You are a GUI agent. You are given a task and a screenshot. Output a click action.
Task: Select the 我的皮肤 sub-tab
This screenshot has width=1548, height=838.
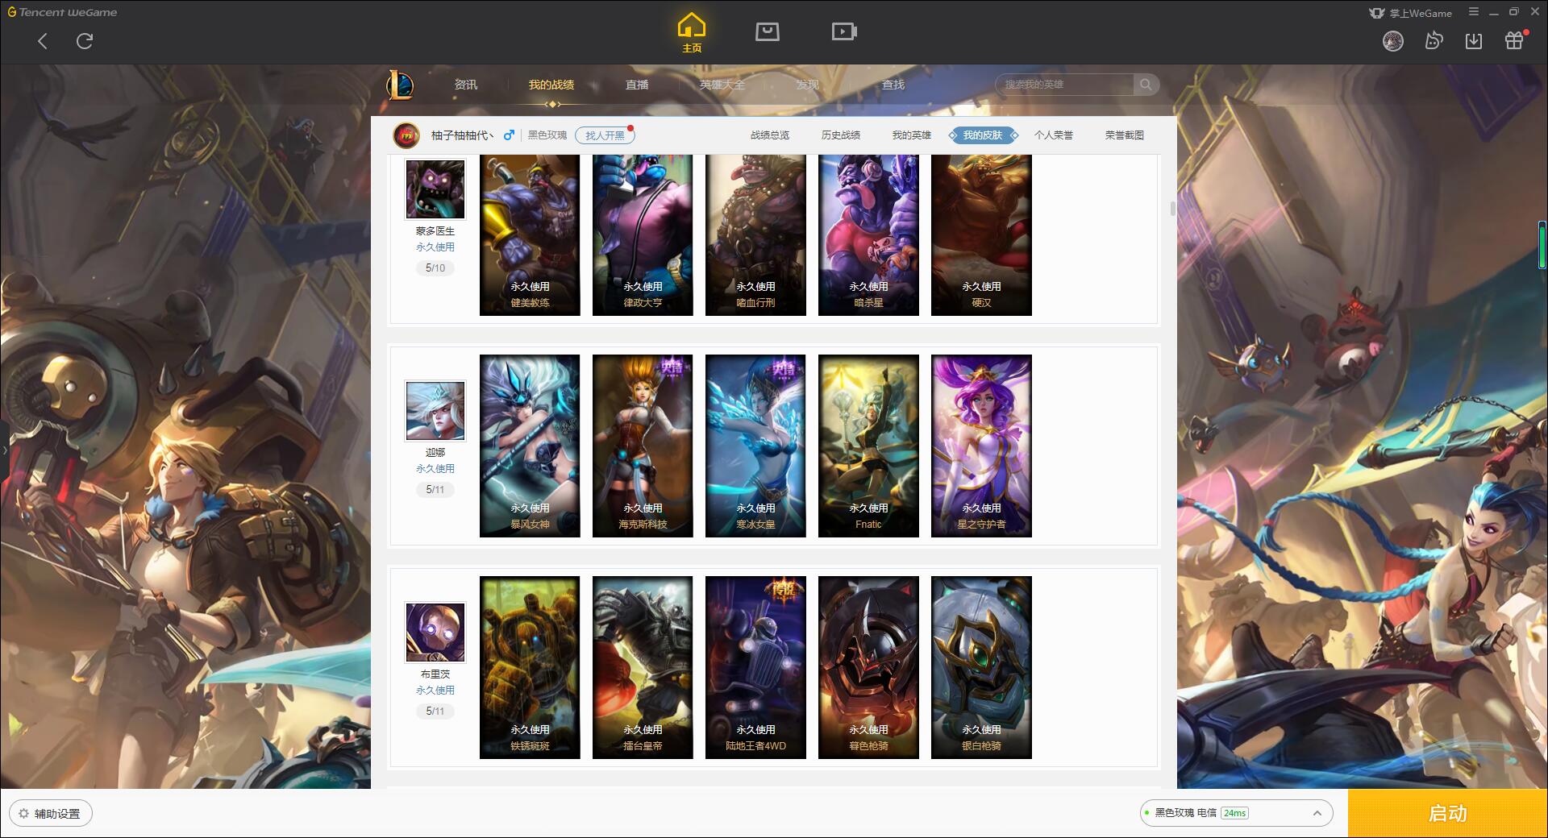tap(983, 135)
